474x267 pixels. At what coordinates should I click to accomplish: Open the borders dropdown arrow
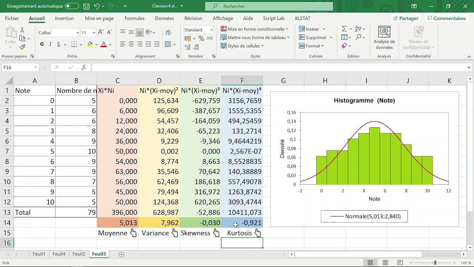click(81, 44)
